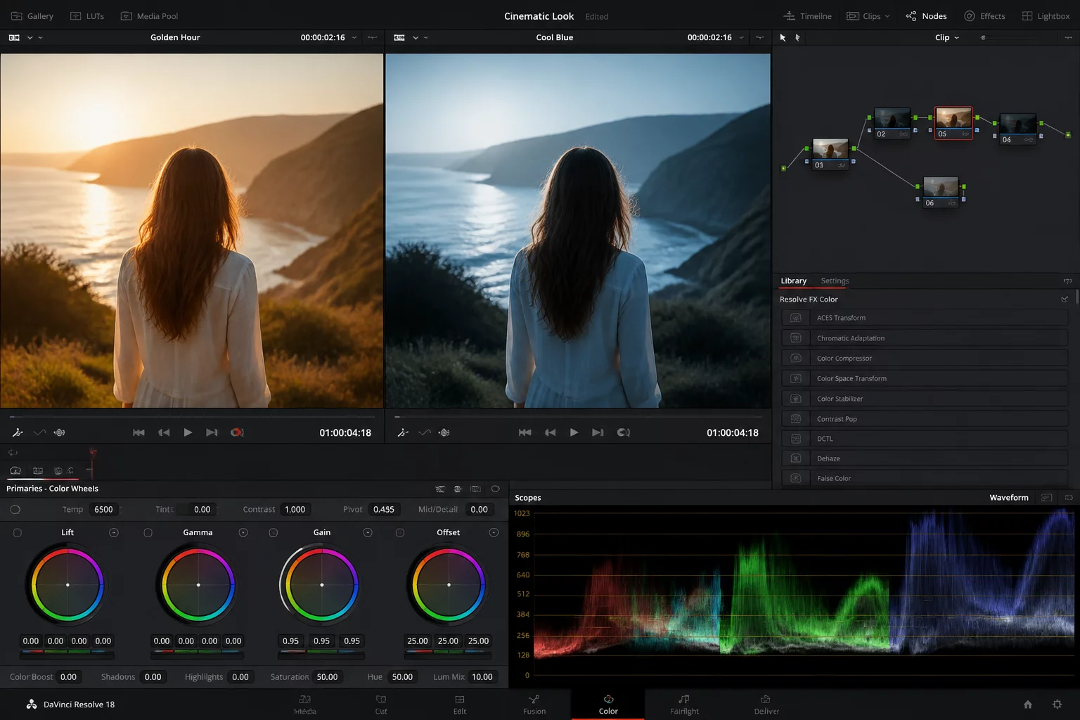Open the Golden Hour viewer timecode dropdown
This screenshot has height=720, width=1080.
(x=354, y=38)
